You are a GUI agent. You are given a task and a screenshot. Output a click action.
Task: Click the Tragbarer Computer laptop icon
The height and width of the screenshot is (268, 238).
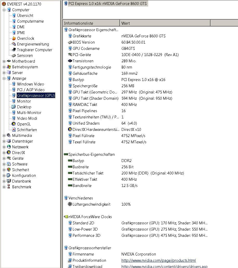14,50
